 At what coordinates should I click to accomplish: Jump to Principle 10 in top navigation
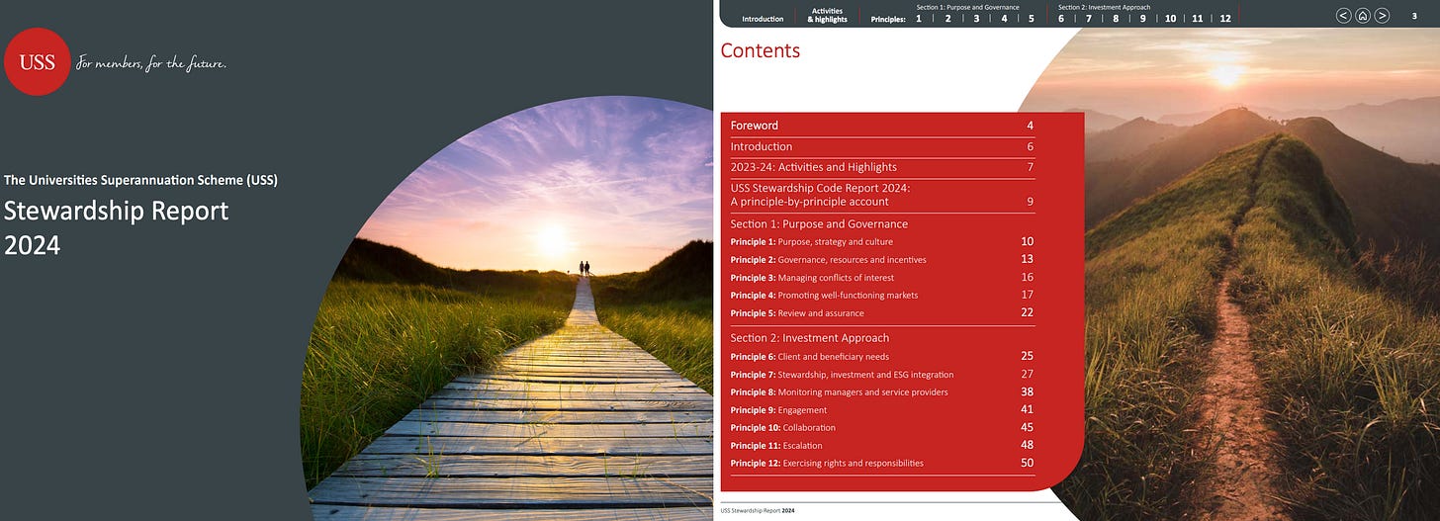[x=1170, y=19]
